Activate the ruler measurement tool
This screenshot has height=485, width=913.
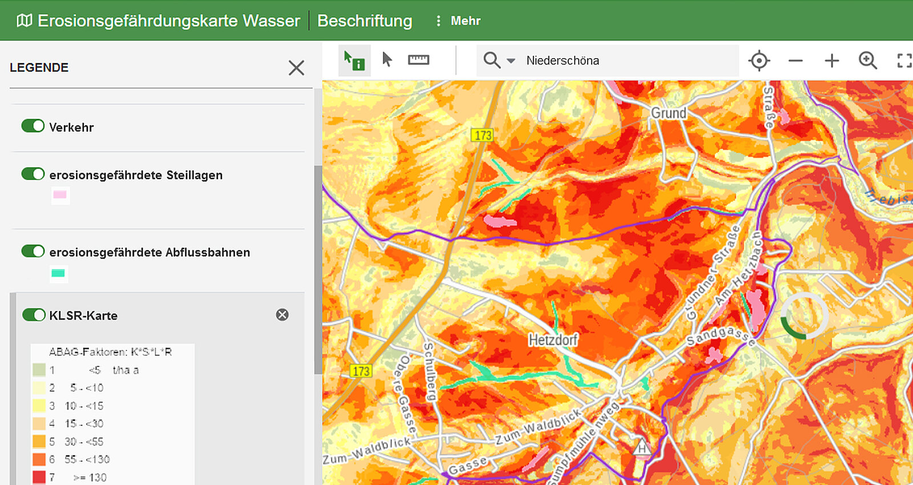tap(418, 60)
